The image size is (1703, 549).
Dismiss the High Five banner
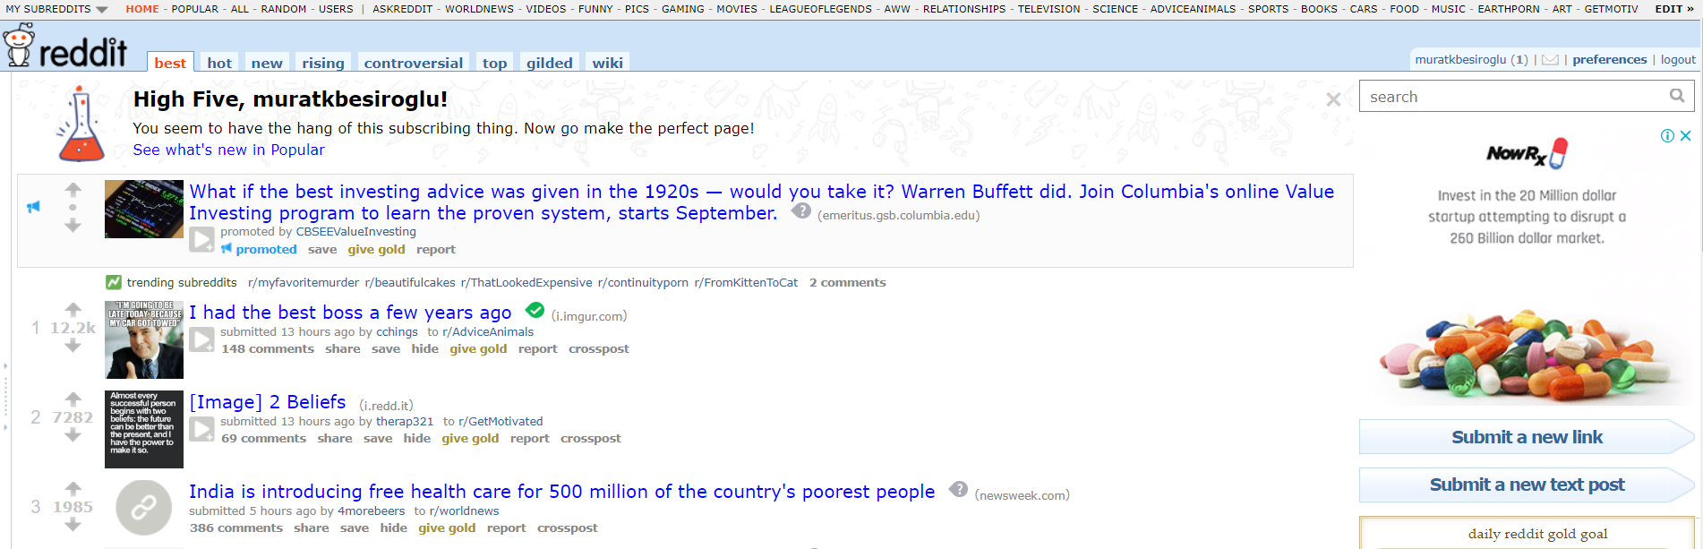click(x=1333, y=99)
